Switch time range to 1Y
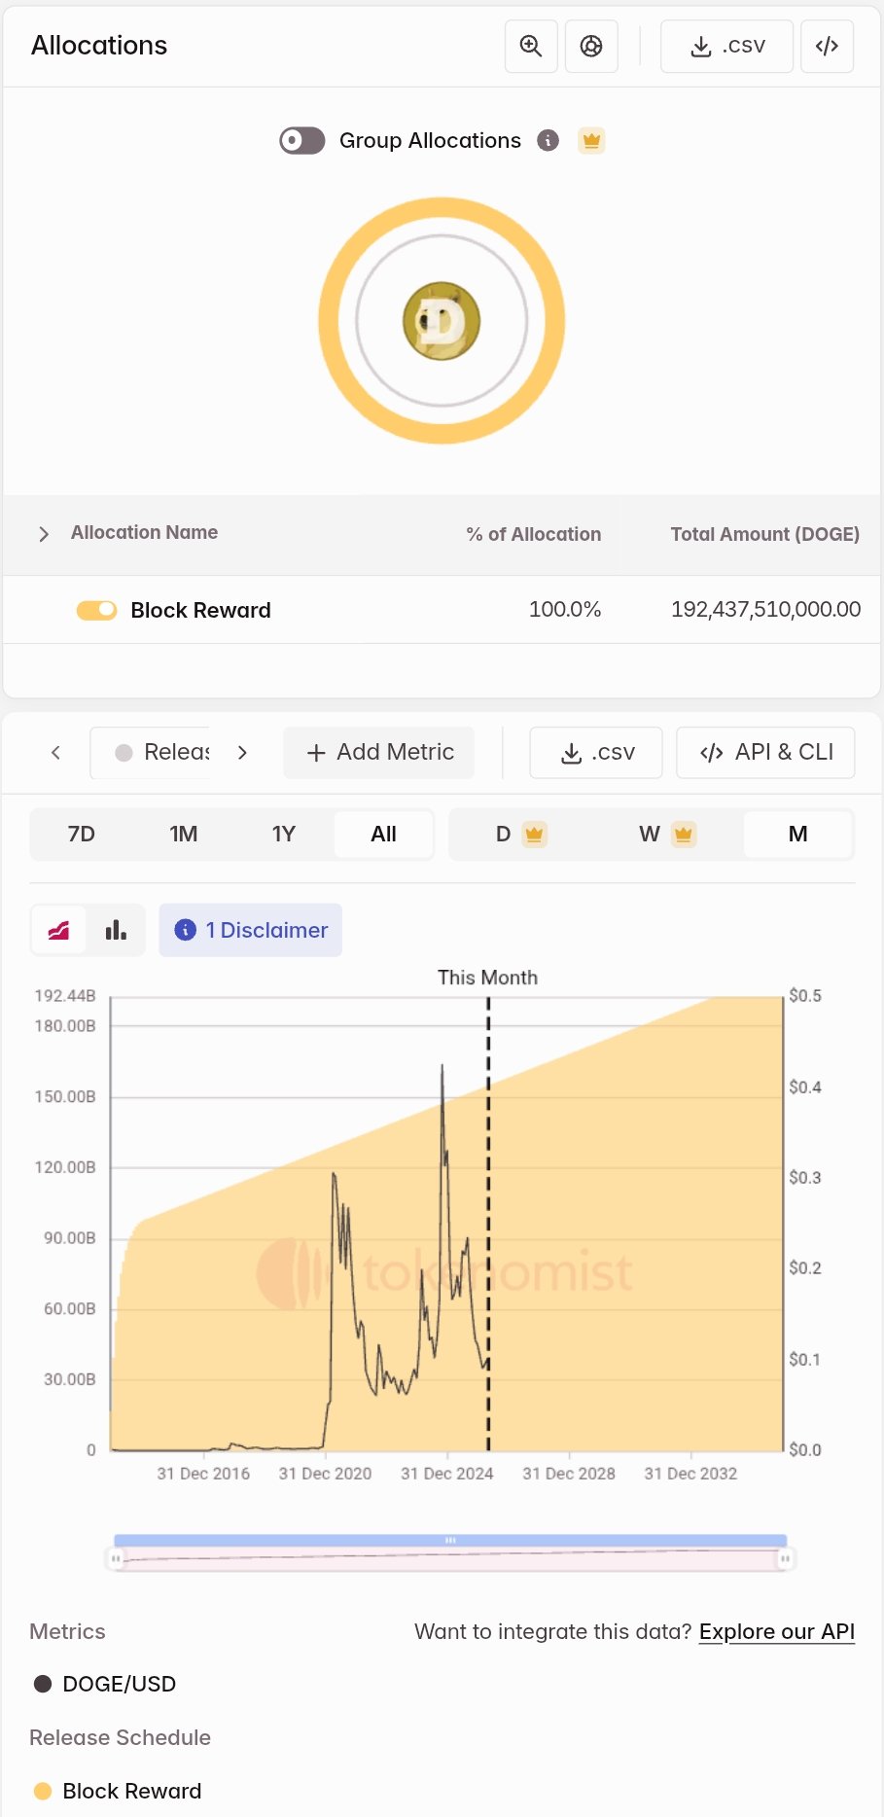Screen dimensions: 884x1817 [284, 834]
